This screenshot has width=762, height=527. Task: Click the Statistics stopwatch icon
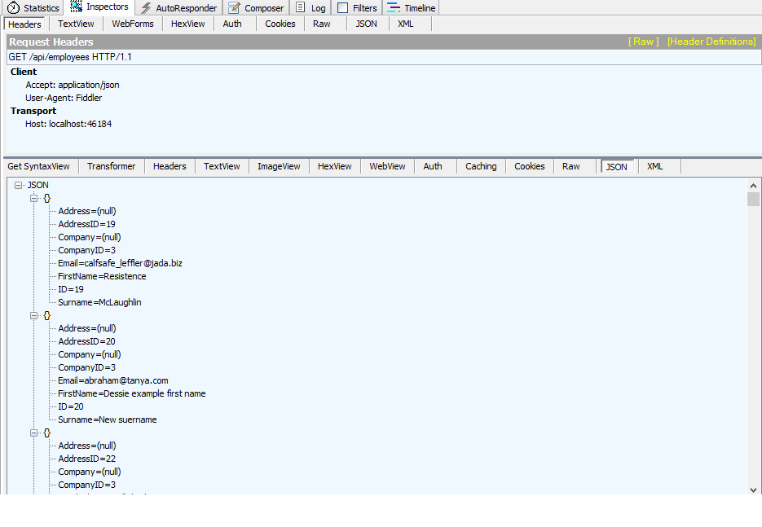click(x=13, y=8)
